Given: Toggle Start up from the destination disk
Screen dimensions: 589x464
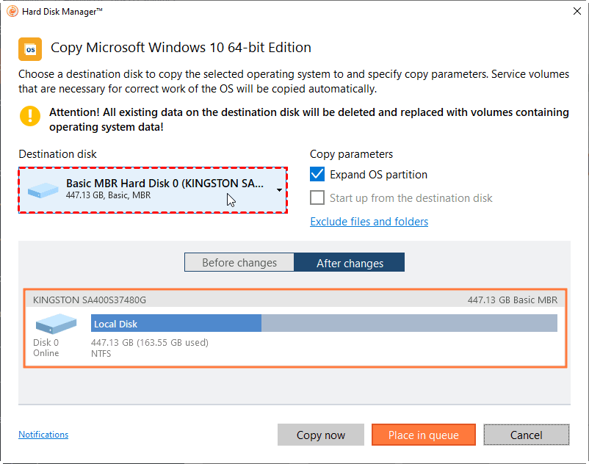Looking at the screenshot, I should 317,198.
